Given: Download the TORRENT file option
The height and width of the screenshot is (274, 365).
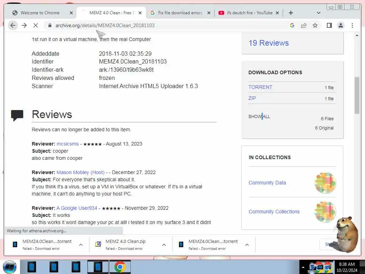Looking at the screenshot, I should tap(260, 87).
